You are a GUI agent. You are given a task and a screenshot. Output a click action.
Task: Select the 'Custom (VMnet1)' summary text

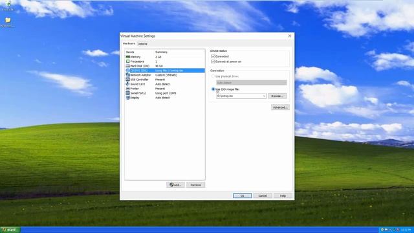point(166,75)
